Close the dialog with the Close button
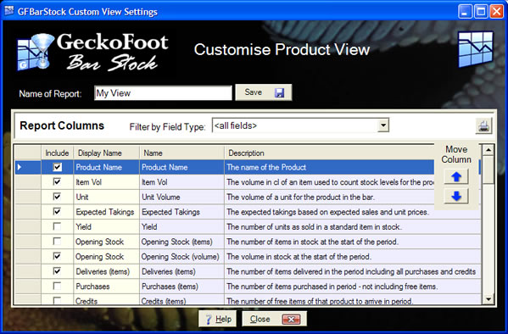 point(275,319)
